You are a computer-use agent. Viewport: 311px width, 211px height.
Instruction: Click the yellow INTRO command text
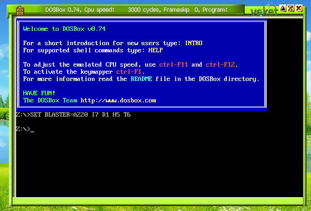pos(194,43)
